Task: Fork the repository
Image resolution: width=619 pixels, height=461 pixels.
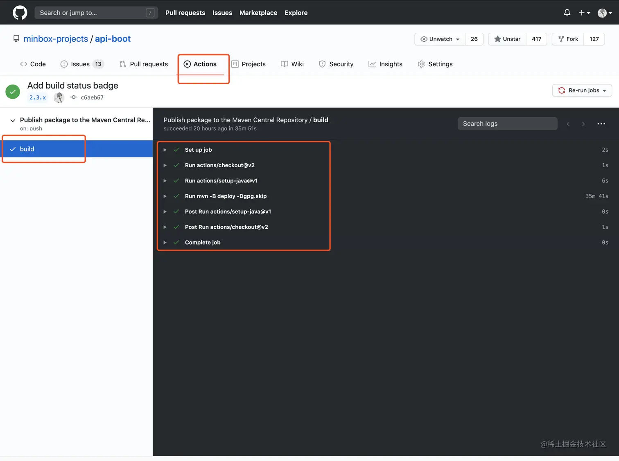Action: [568, 39]
